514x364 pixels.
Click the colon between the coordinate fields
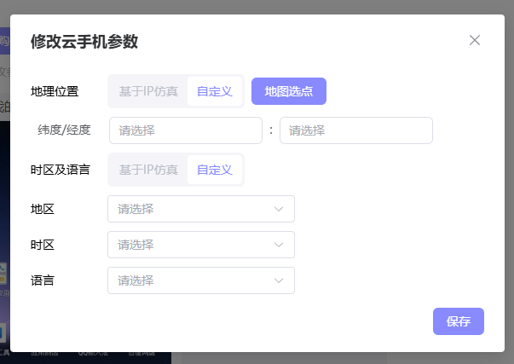pos(271,130)
